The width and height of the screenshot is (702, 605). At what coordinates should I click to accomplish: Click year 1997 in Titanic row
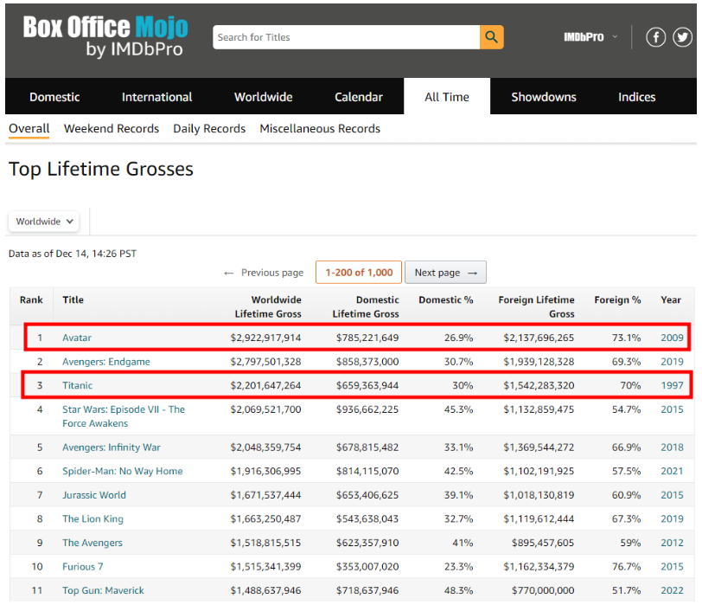pos(672,385)
